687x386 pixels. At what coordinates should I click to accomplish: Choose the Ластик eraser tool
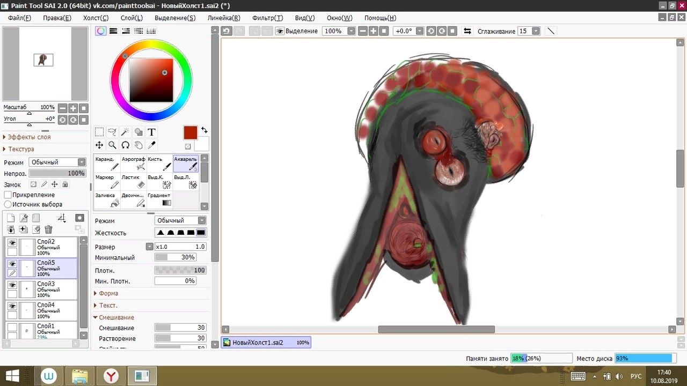click(x=133, y=182)
